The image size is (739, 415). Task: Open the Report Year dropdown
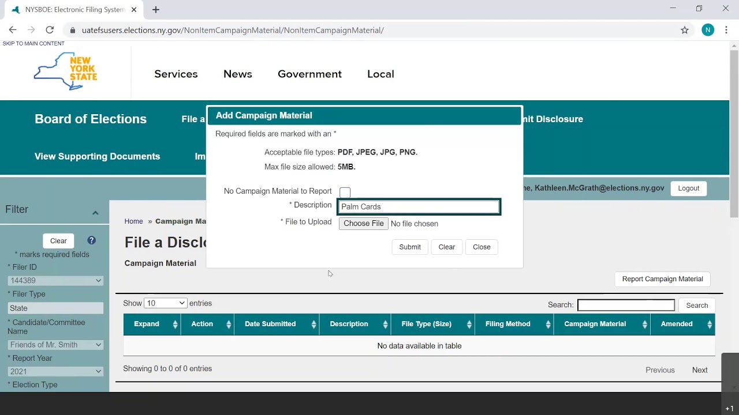coord(55,372)
